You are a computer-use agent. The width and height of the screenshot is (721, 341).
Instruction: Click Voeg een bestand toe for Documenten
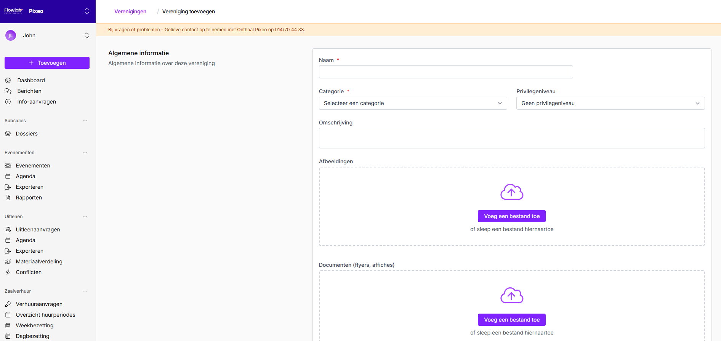coord(511,320)
